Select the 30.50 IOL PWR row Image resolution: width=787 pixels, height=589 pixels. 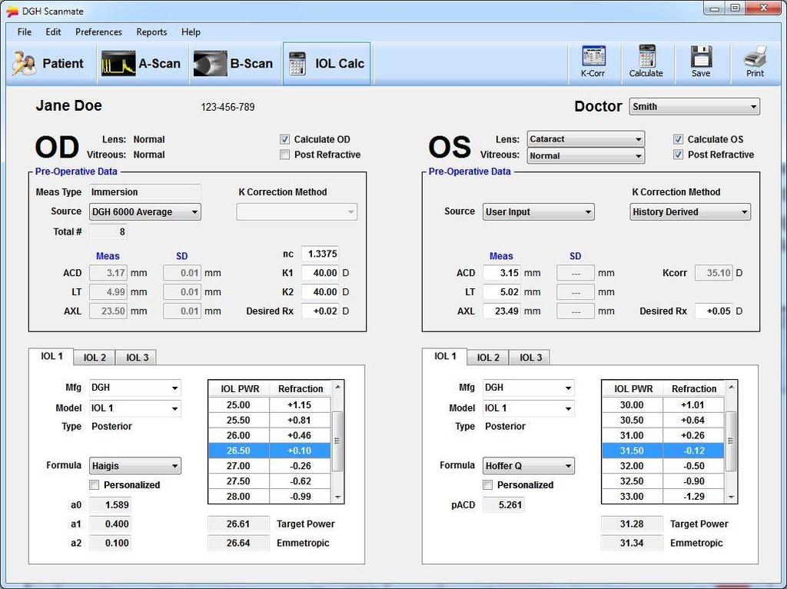click(663, 420)
